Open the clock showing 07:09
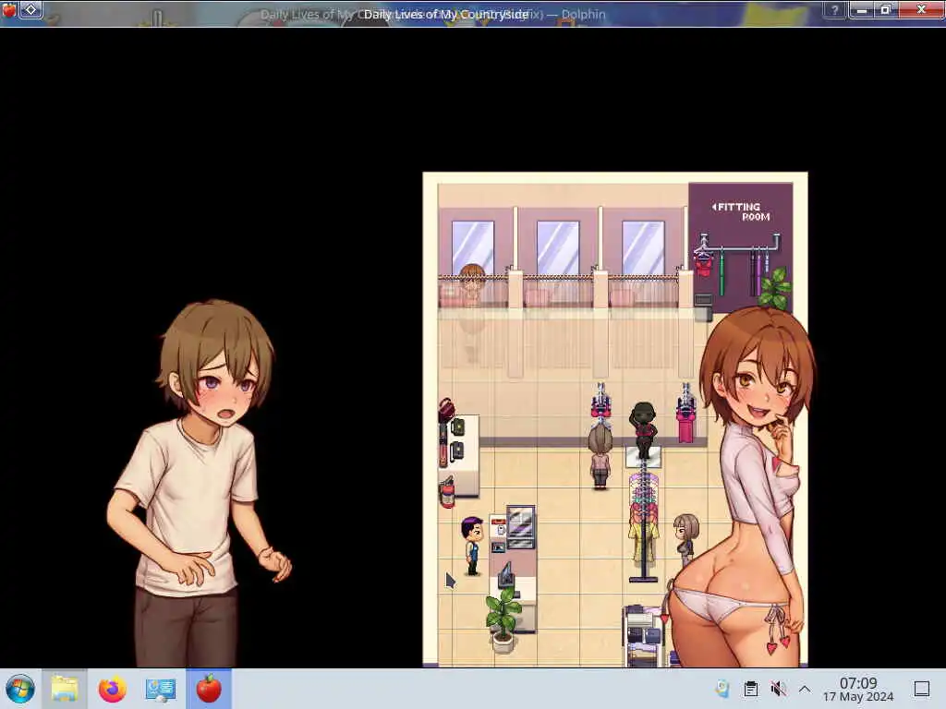The width and height of the screenshot is (946, 709). 858,682
